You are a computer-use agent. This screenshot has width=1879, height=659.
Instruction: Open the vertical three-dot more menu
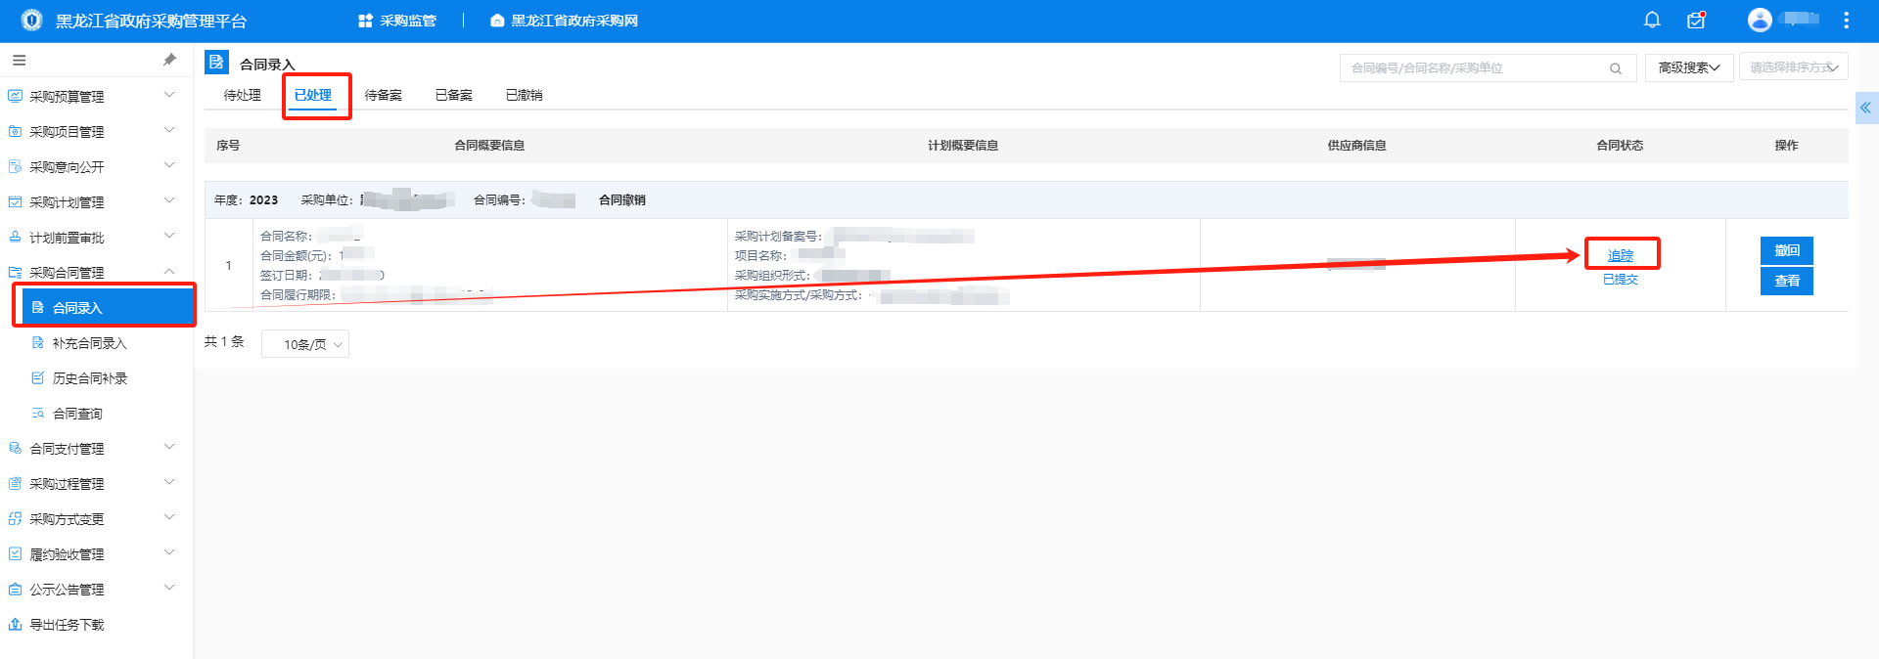[x=1846, y=20]
